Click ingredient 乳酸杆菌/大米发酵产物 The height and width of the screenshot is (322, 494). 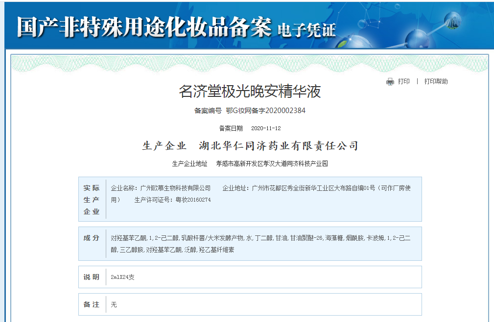click(x=212, y=238)
